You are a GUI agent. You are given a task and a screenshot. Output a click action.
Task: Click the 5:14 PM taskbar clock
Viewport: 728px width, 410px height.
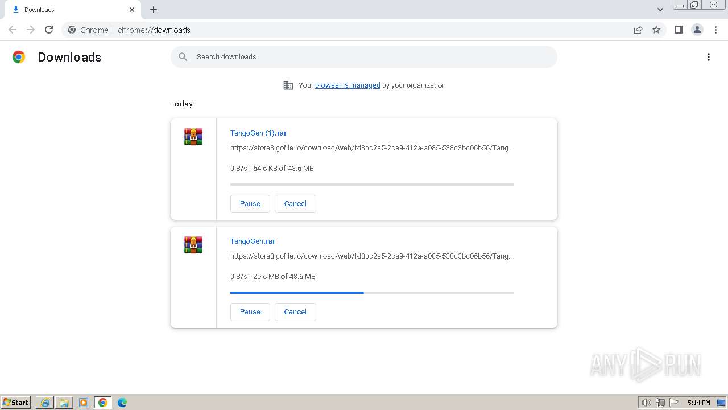698,403
